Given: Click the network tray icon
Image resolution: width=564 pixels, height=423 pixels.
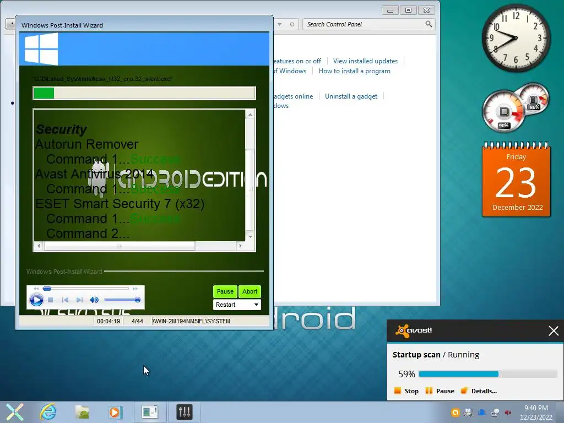Looking at the screenshot, I should [495, 412].
